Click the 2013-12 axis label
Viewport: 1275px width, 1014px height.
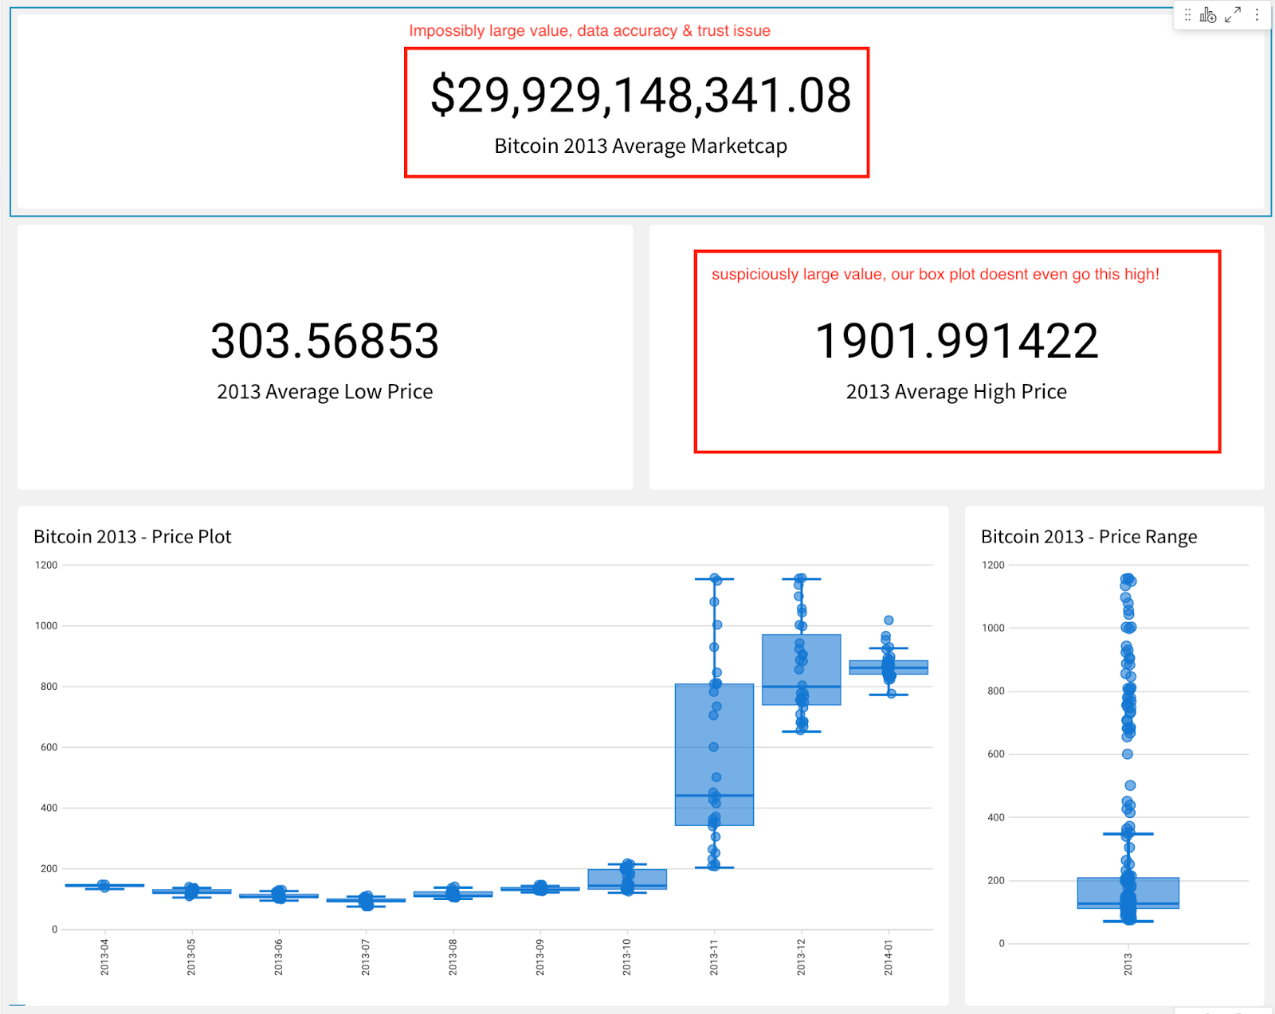point(802,957)
